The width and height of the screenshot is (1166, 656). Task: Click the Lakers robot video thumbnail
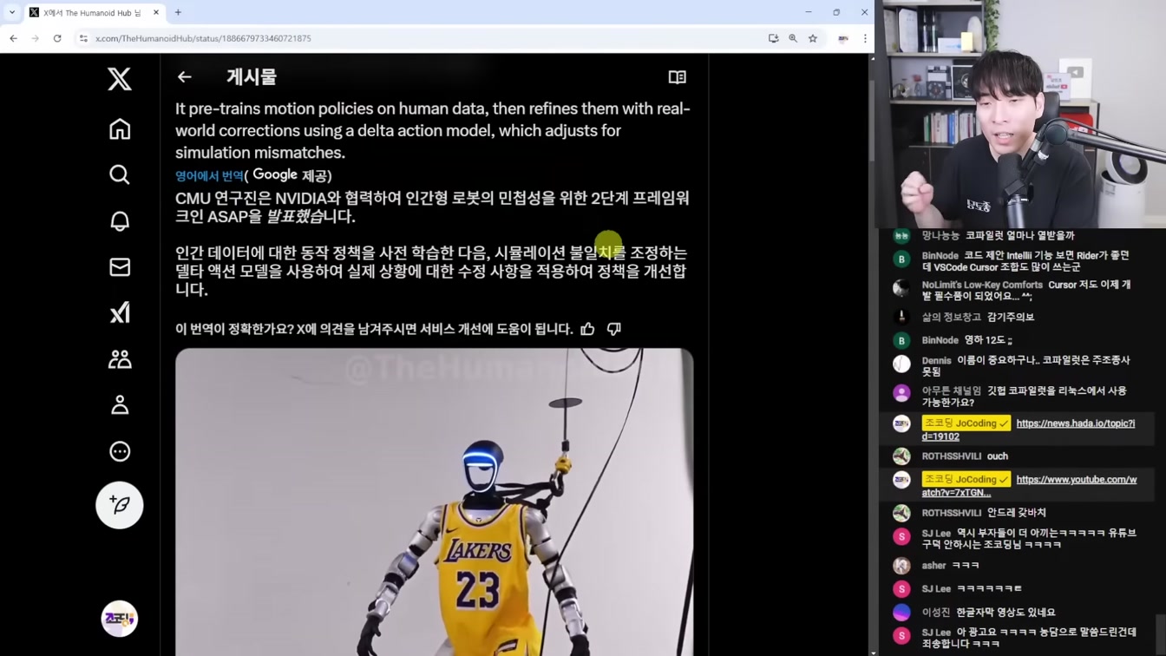click(x=434, y=502)
